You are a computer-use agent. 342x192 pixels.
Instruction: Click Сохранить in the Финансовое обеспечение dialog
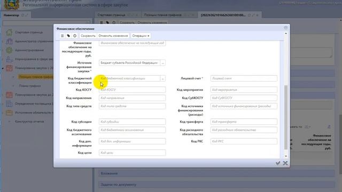click(88, 36)
